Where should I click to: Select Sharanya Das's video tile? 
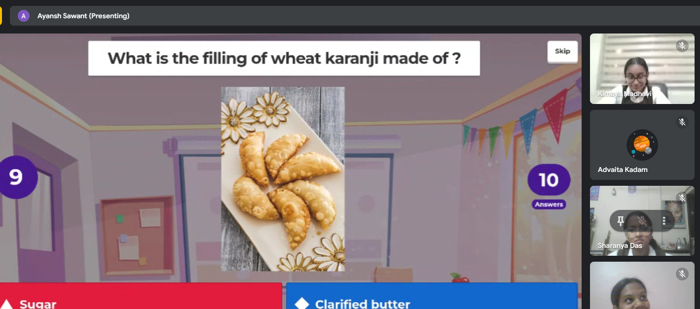[x=642, y=220]
